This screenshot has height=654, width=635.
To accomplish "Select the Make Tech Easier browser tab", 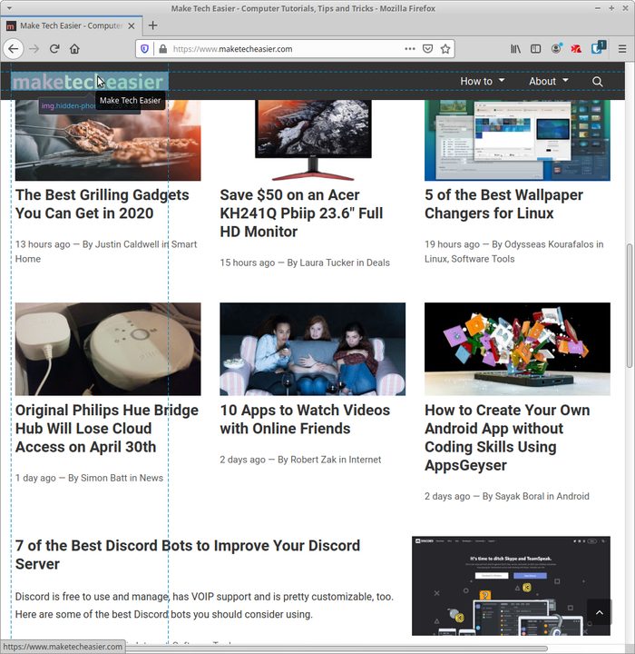I will (71, 25).
